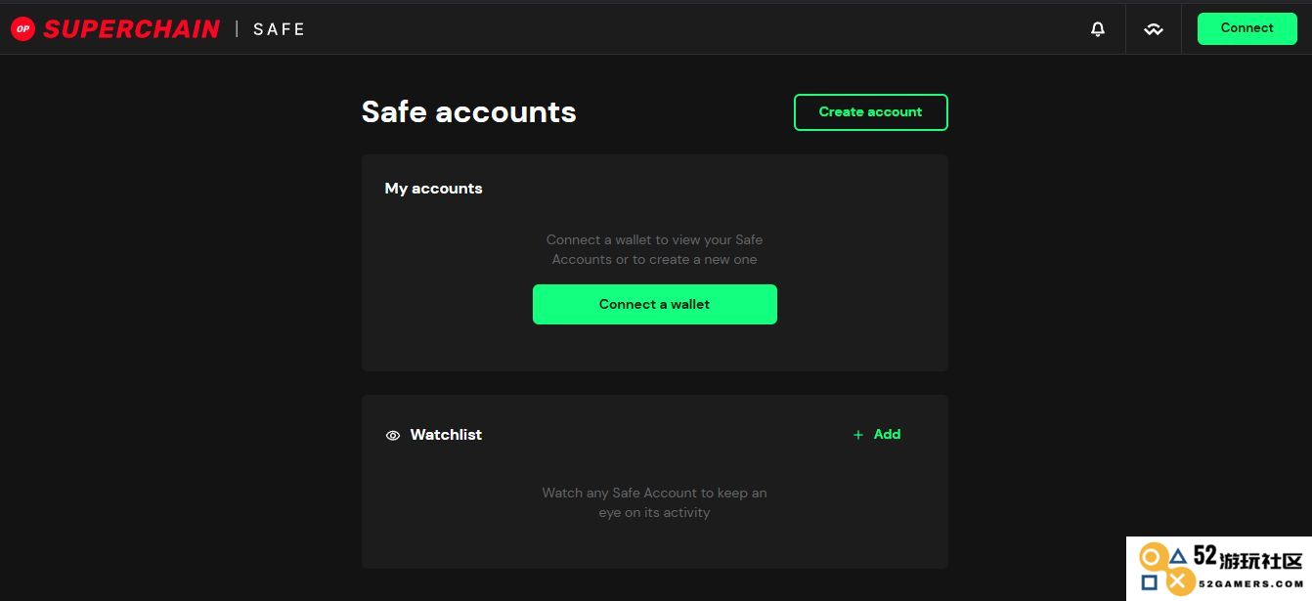The width and height of the screenshot is (1312, 601).
Task: Click the 'Watch any Safe Account' description text
Action: click(655, 502)
